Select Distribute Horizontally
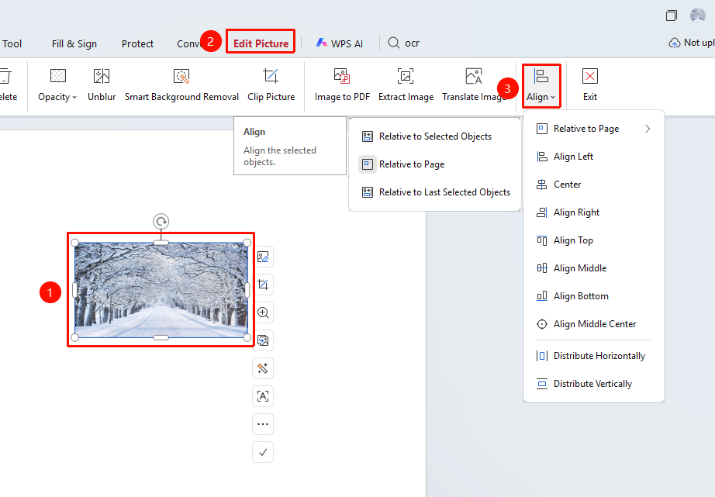Screen dimensions: 715x497 click(594, 356)
